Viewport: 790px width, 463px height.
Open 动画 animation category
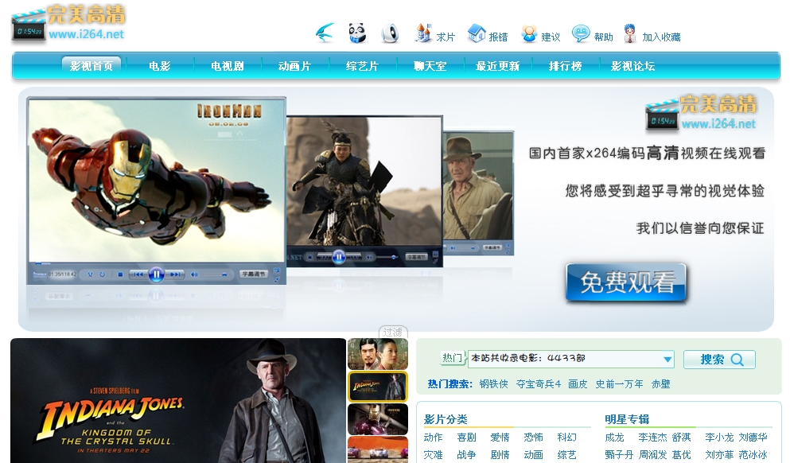[x=534, y=455]
